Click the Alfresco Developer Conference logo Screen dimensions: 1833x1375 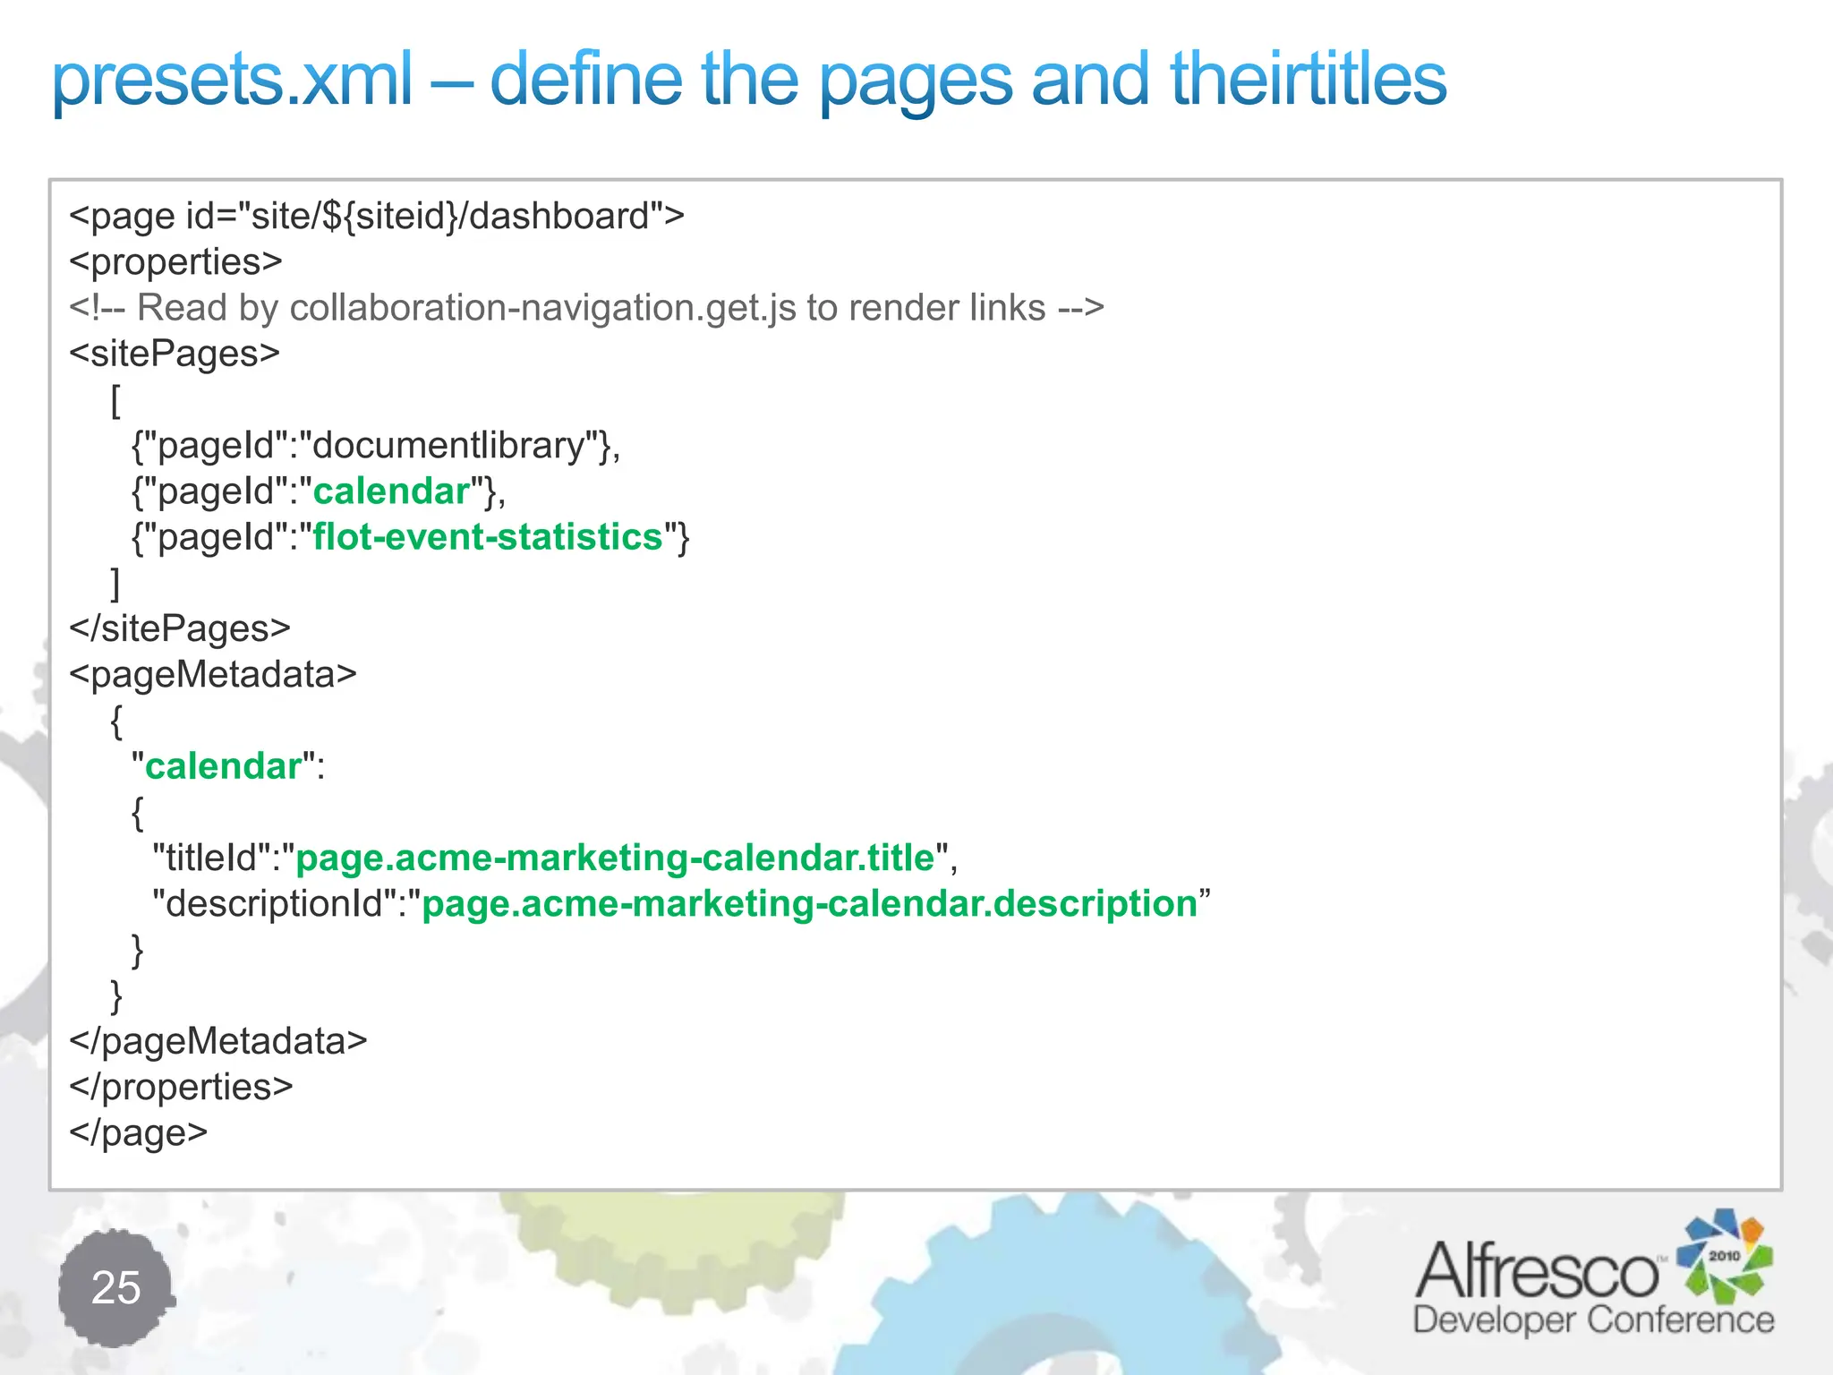pos(1594,1274)
